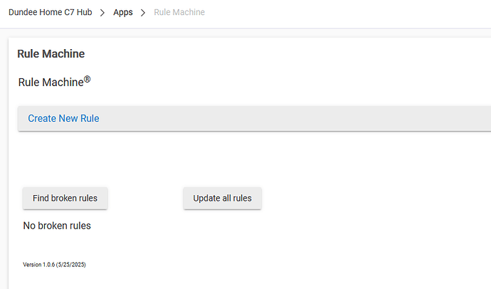Select the greyed Rule Machine breadcrumb
The height and width of the screenshot is (289, 491).
pyautogui.click(x=179, y=13)
